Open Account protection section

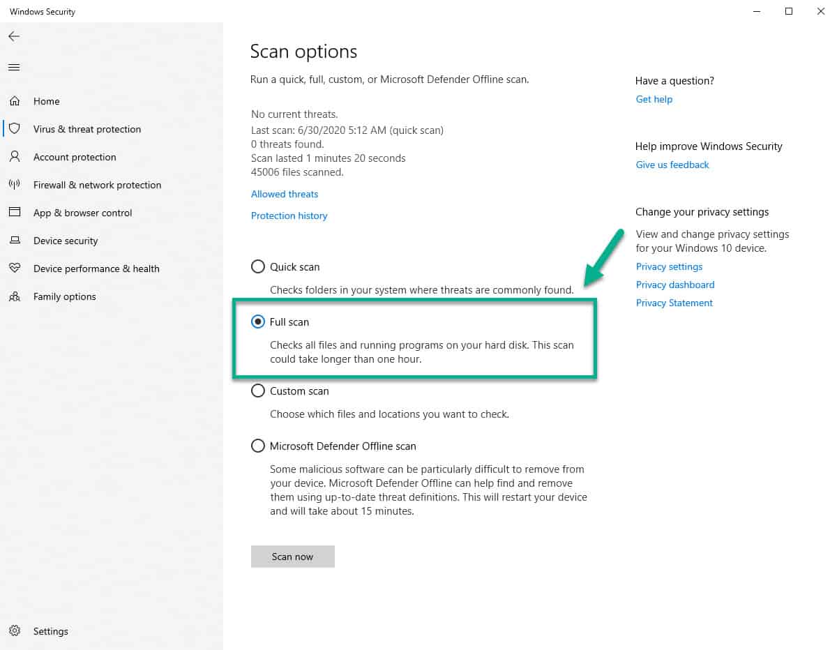point(75,157)
